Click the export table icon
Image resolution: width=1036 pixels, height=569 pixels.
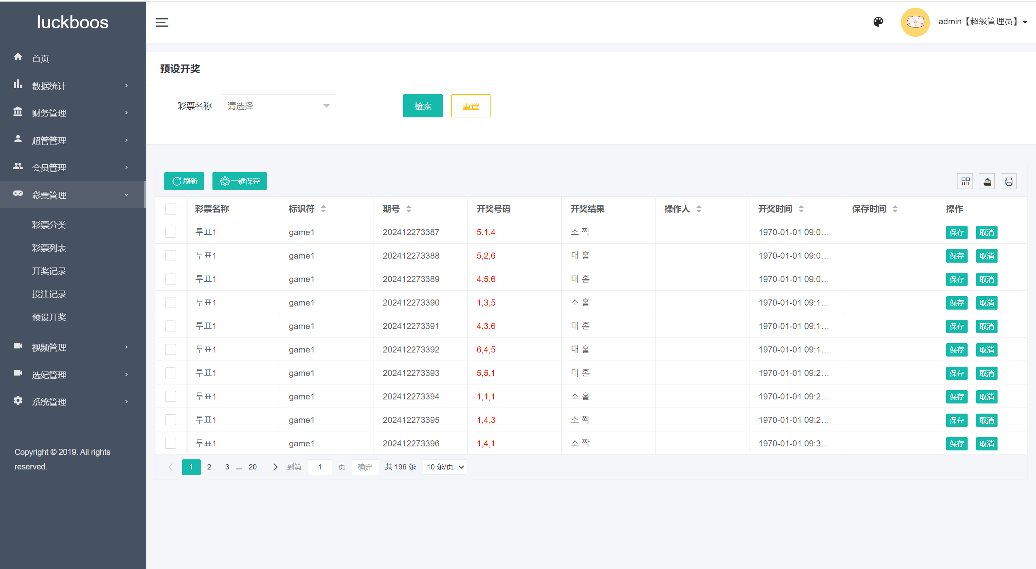pos(987,181)
